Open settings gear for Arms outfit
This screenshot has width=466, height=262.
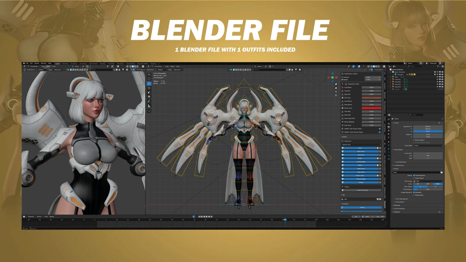point(378,148)
